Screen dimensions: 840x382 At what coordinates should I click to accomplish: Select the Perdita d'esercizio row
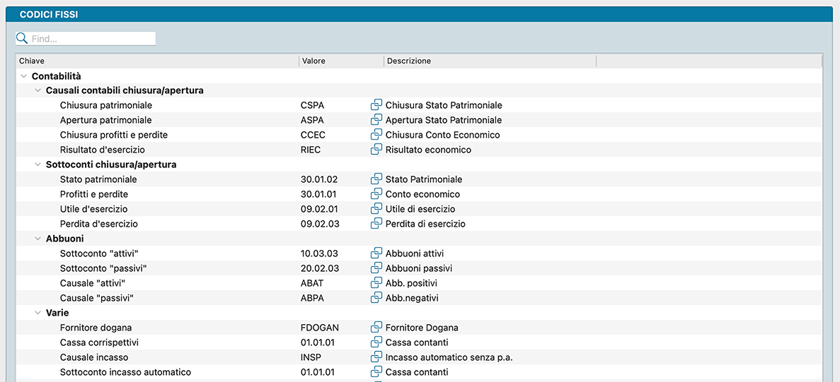99,224
